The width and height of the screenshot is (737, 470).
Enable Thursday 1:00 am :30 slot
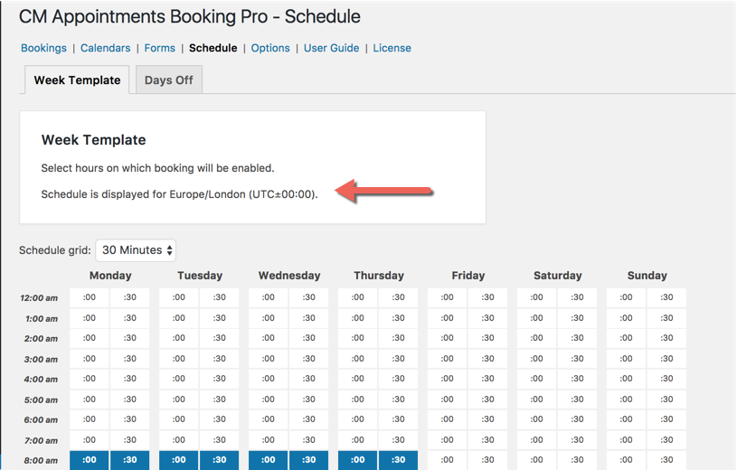[398, 318]
